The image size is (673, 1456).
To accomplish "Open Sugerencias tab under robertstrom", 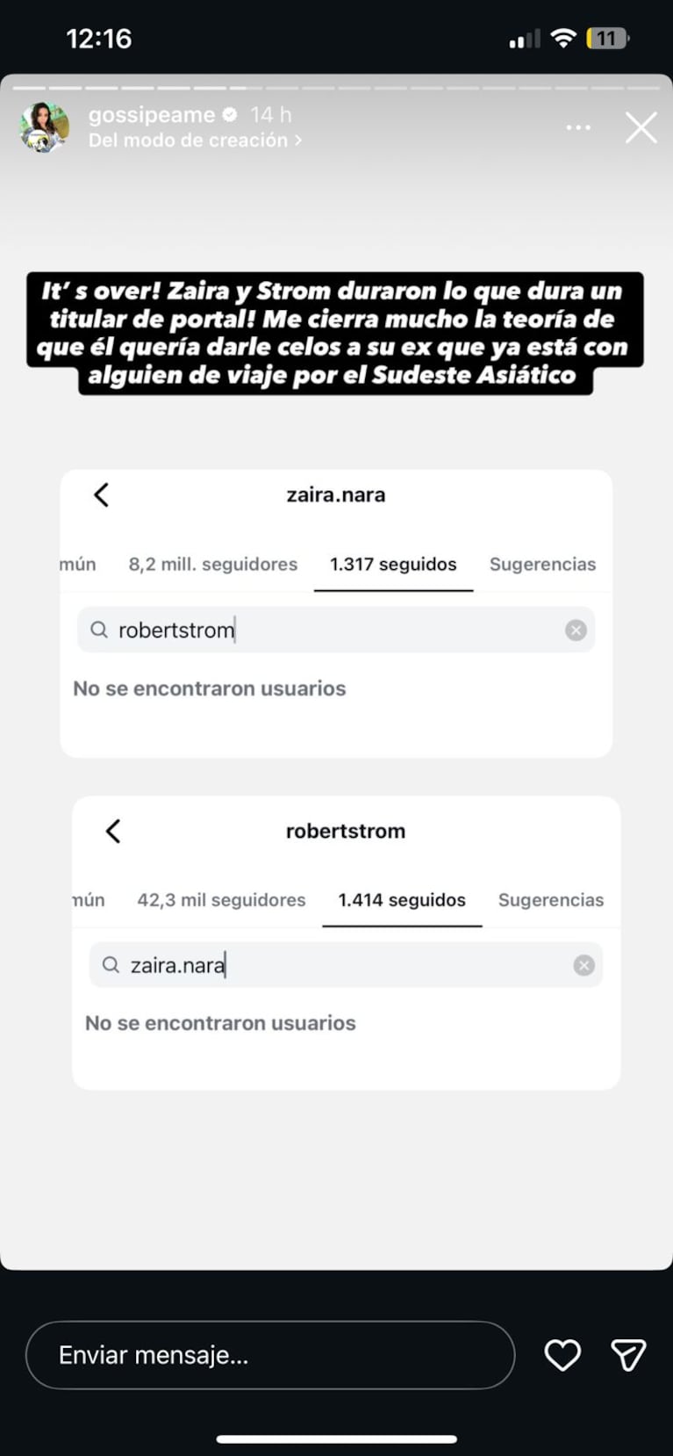I will [x=551, y=900].
